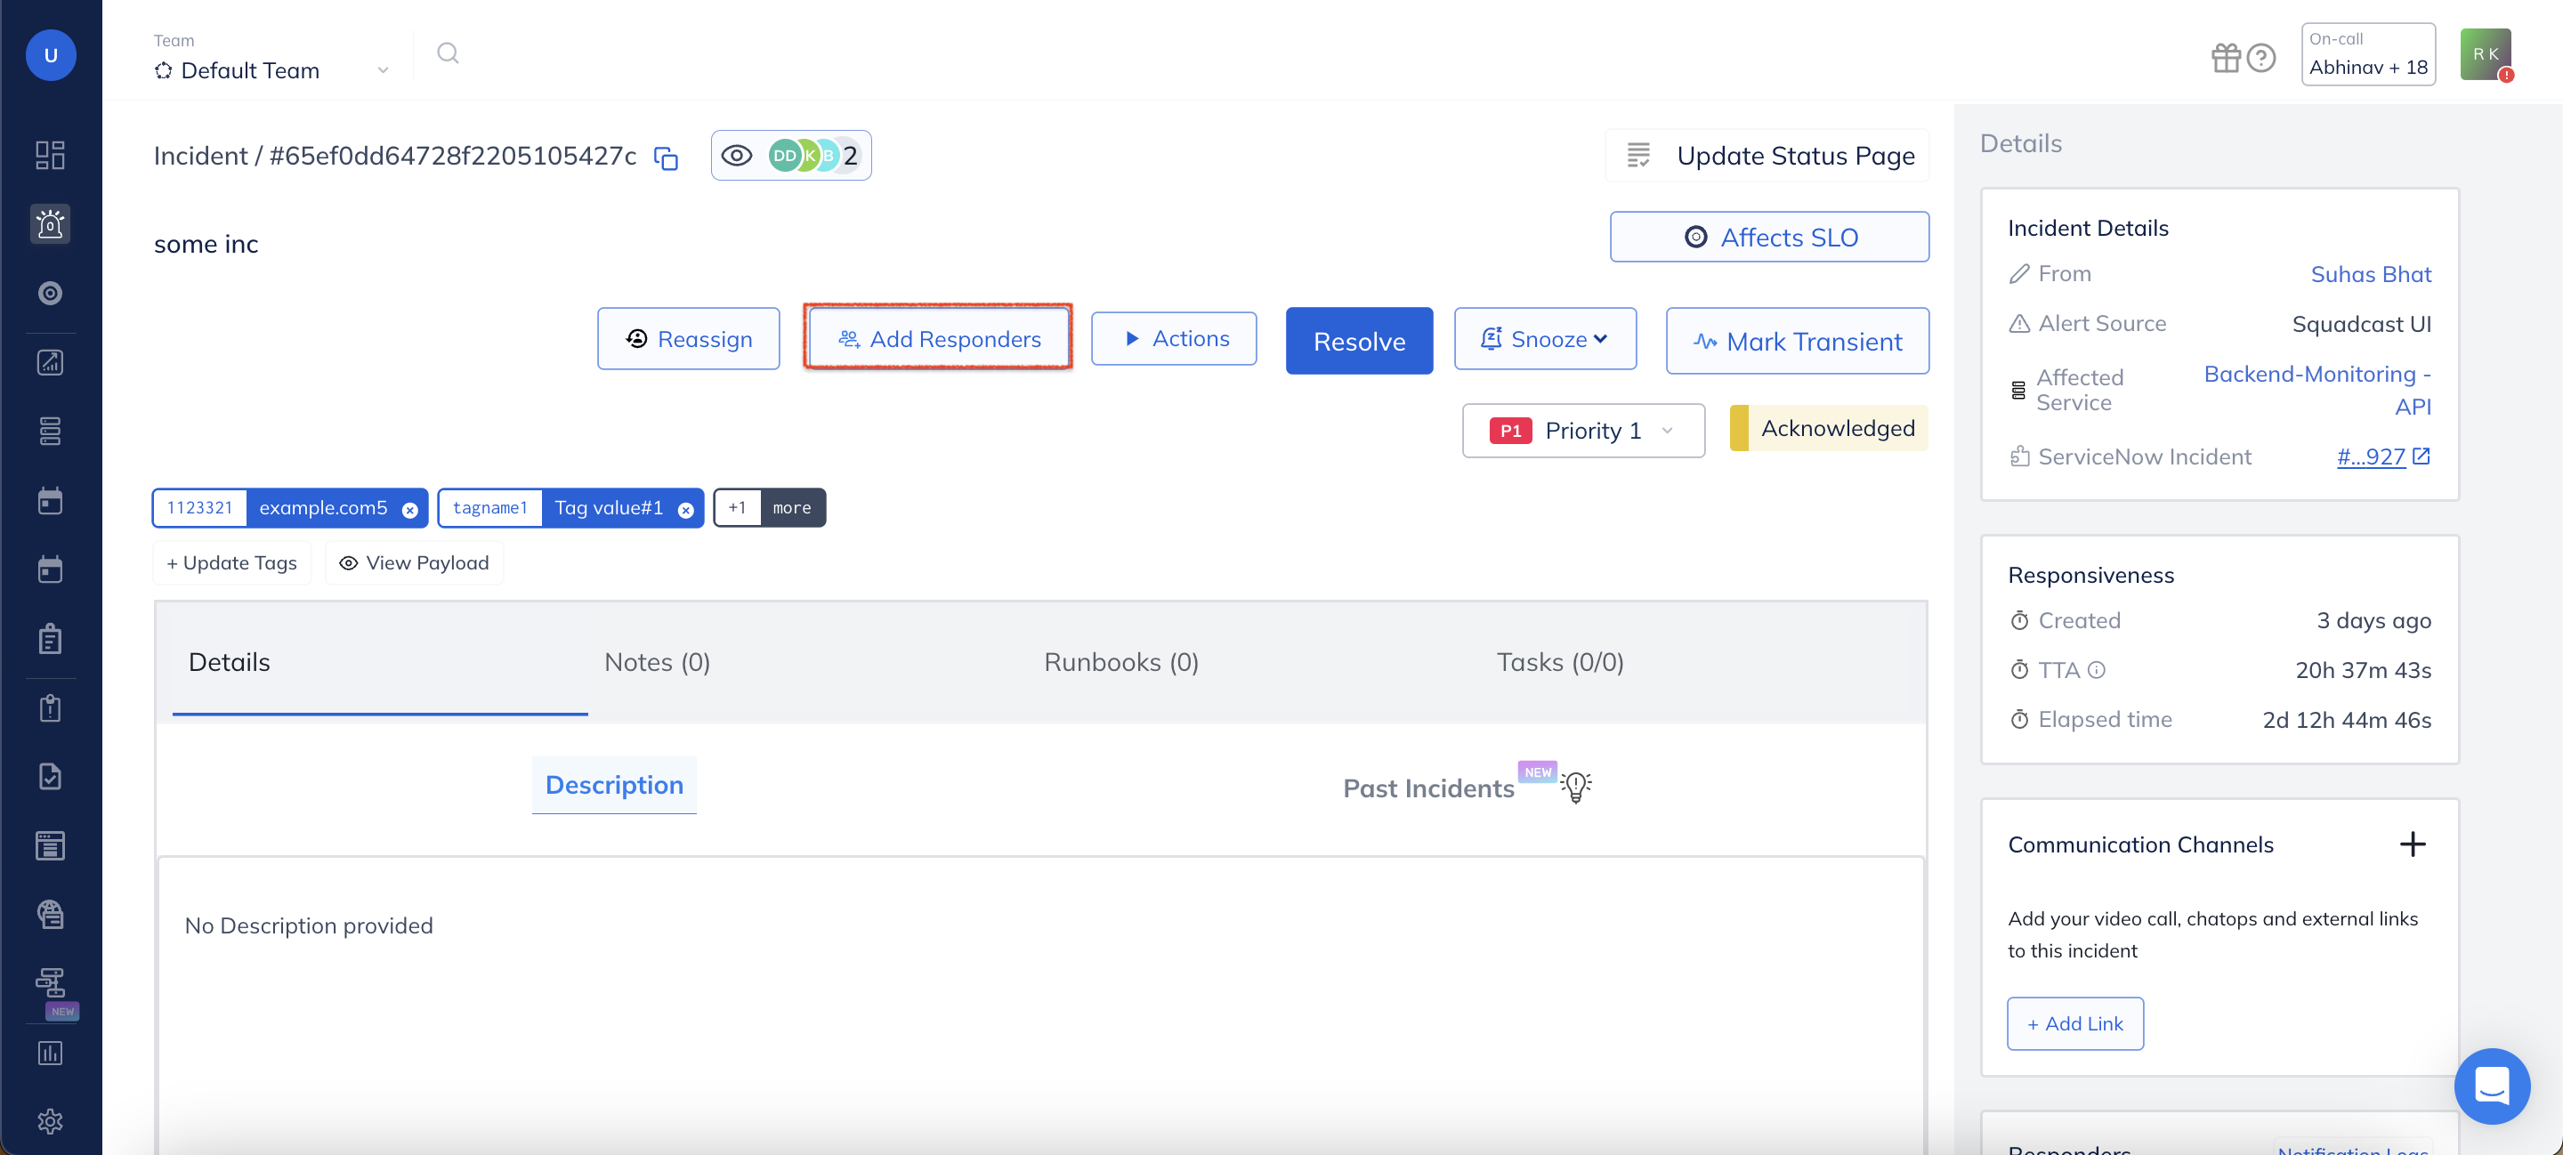Click the yellow Acknowledged status badge
Screen dimensions: 2563x1155
[1829, 428]
